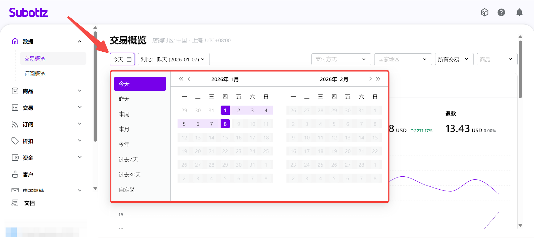
Task: Click the cube icon in header
Action: point(484,12)
